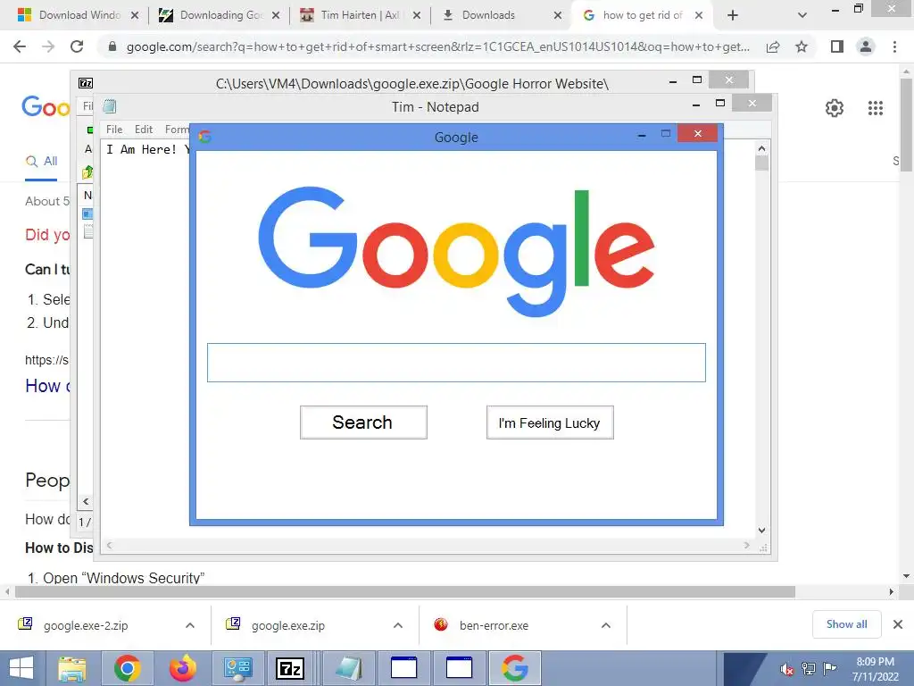Click the share page icon in address bar

point(773,46)
